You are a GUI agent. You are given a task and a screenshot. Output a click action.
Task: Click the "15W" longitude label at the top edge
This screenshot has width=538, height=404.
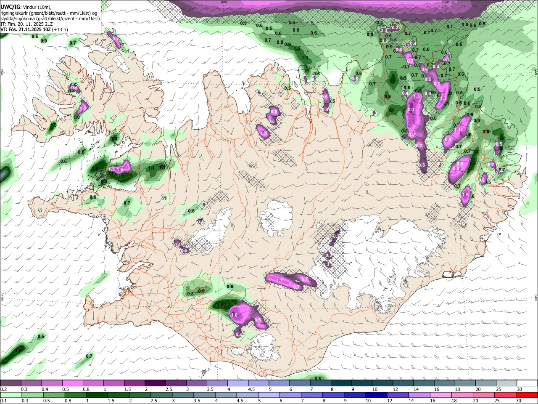[x=445, y=2]
